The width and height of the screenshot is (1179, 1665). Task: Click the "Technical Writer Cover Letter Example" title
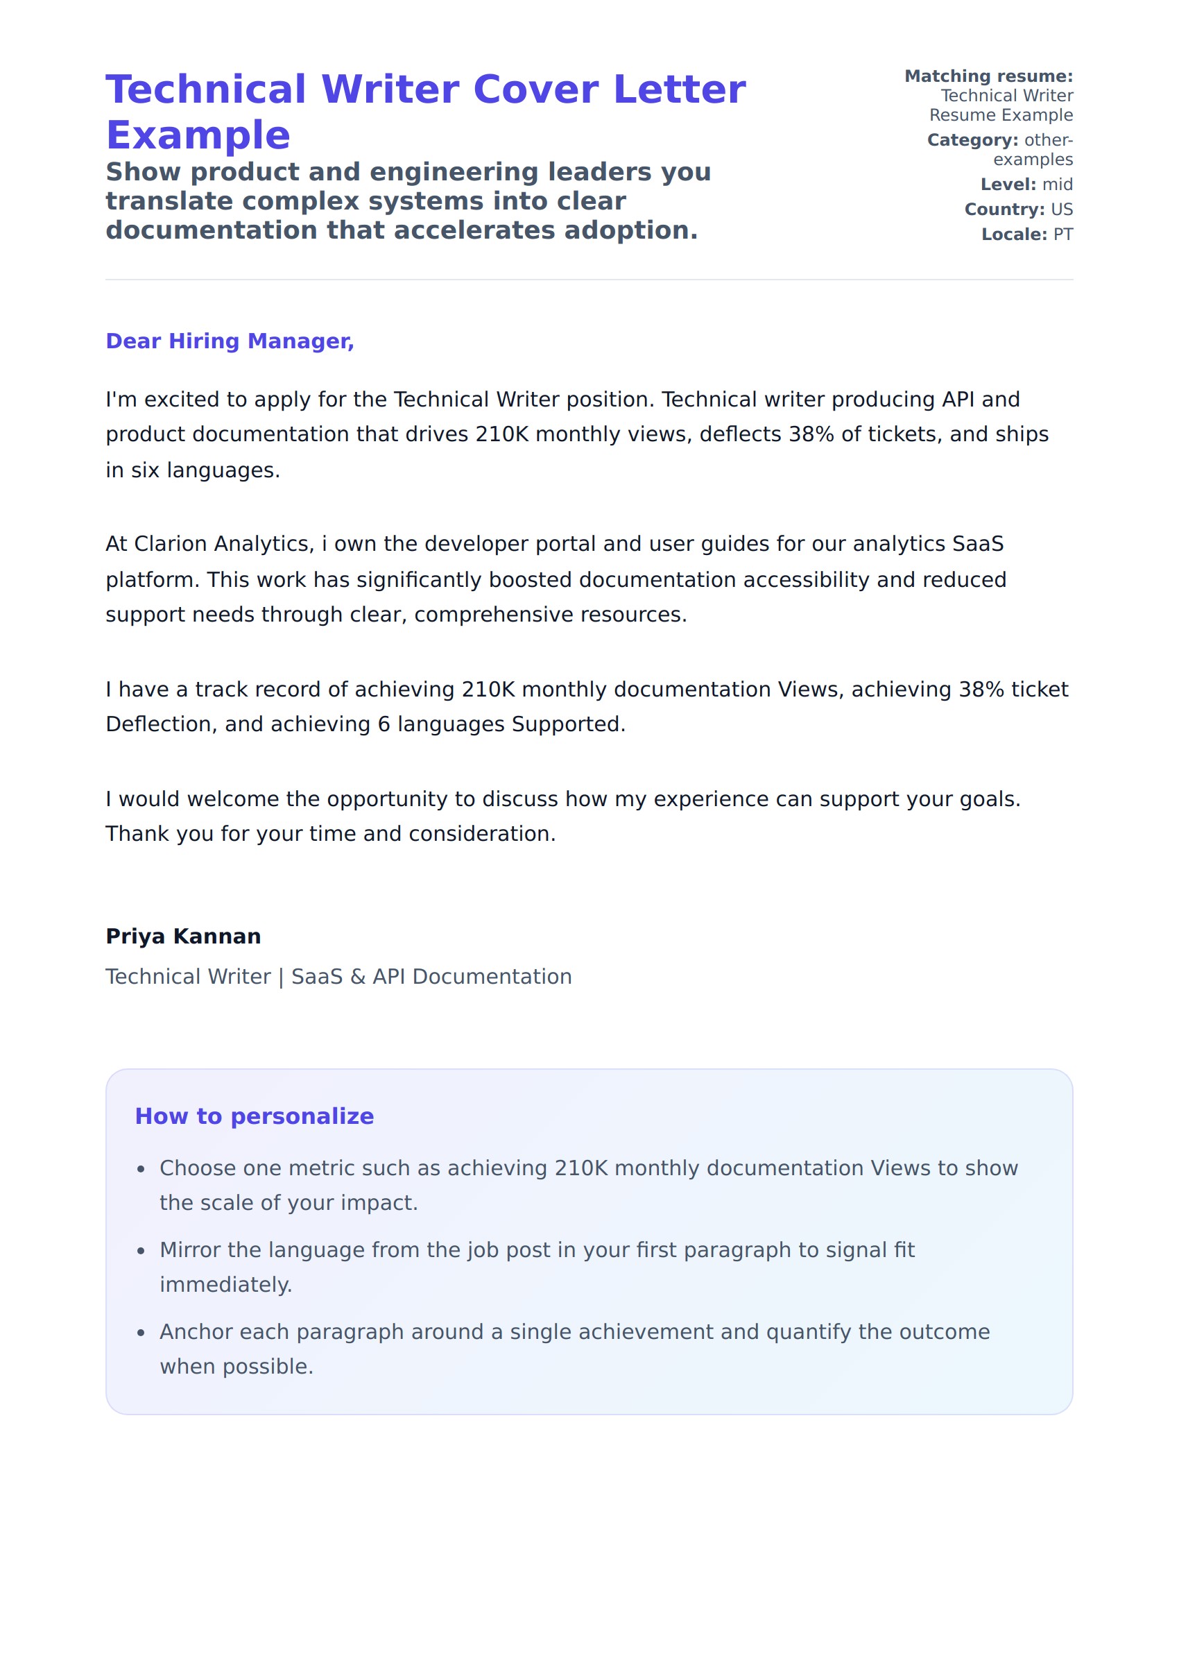point(425,111)
